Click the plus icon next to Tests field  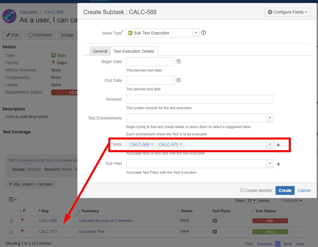click(278, 145)
